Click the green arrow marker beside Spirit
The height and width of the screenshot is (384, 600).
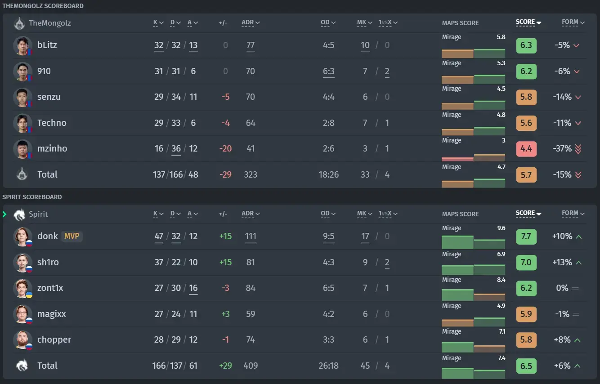(4, 214)
